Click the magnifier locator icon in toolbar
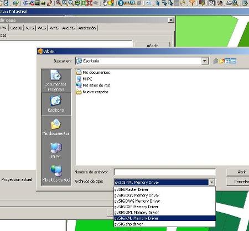The image size is (249, 231). (x=235, y=3)
